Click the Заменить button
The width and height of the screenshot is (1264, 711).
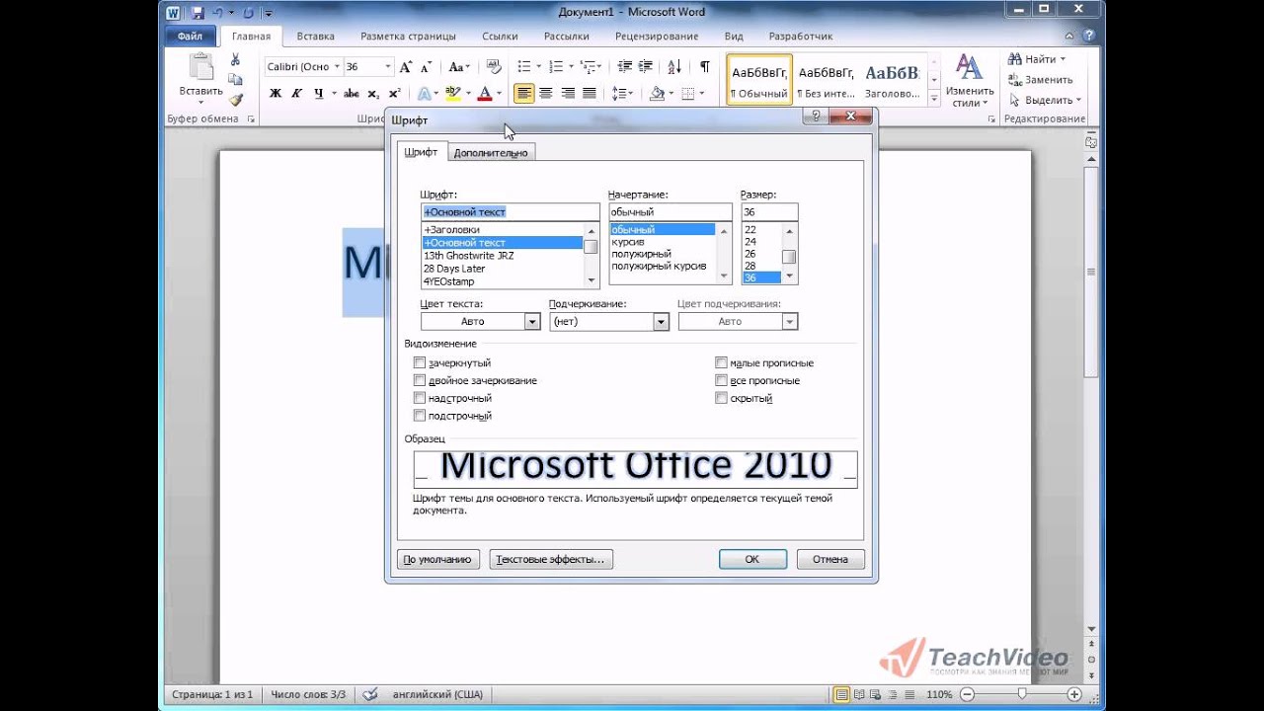pos(1040,80)
